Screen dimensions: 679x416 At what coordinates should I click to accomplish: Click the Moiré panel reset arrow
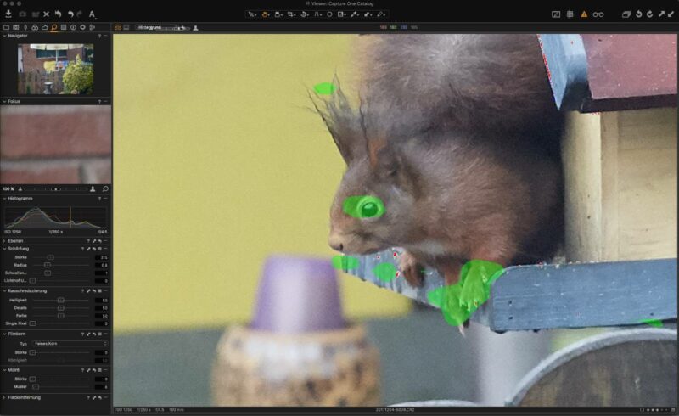point(94,370)
